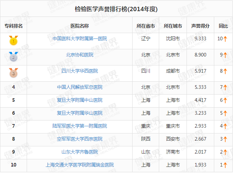233x173 pixels.
Task: Open 中国医科大学附属第一医院 link
Action: 80,38
